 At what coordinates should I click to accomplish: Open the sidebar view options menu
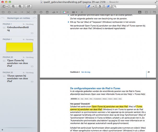[x=5, y=6]
